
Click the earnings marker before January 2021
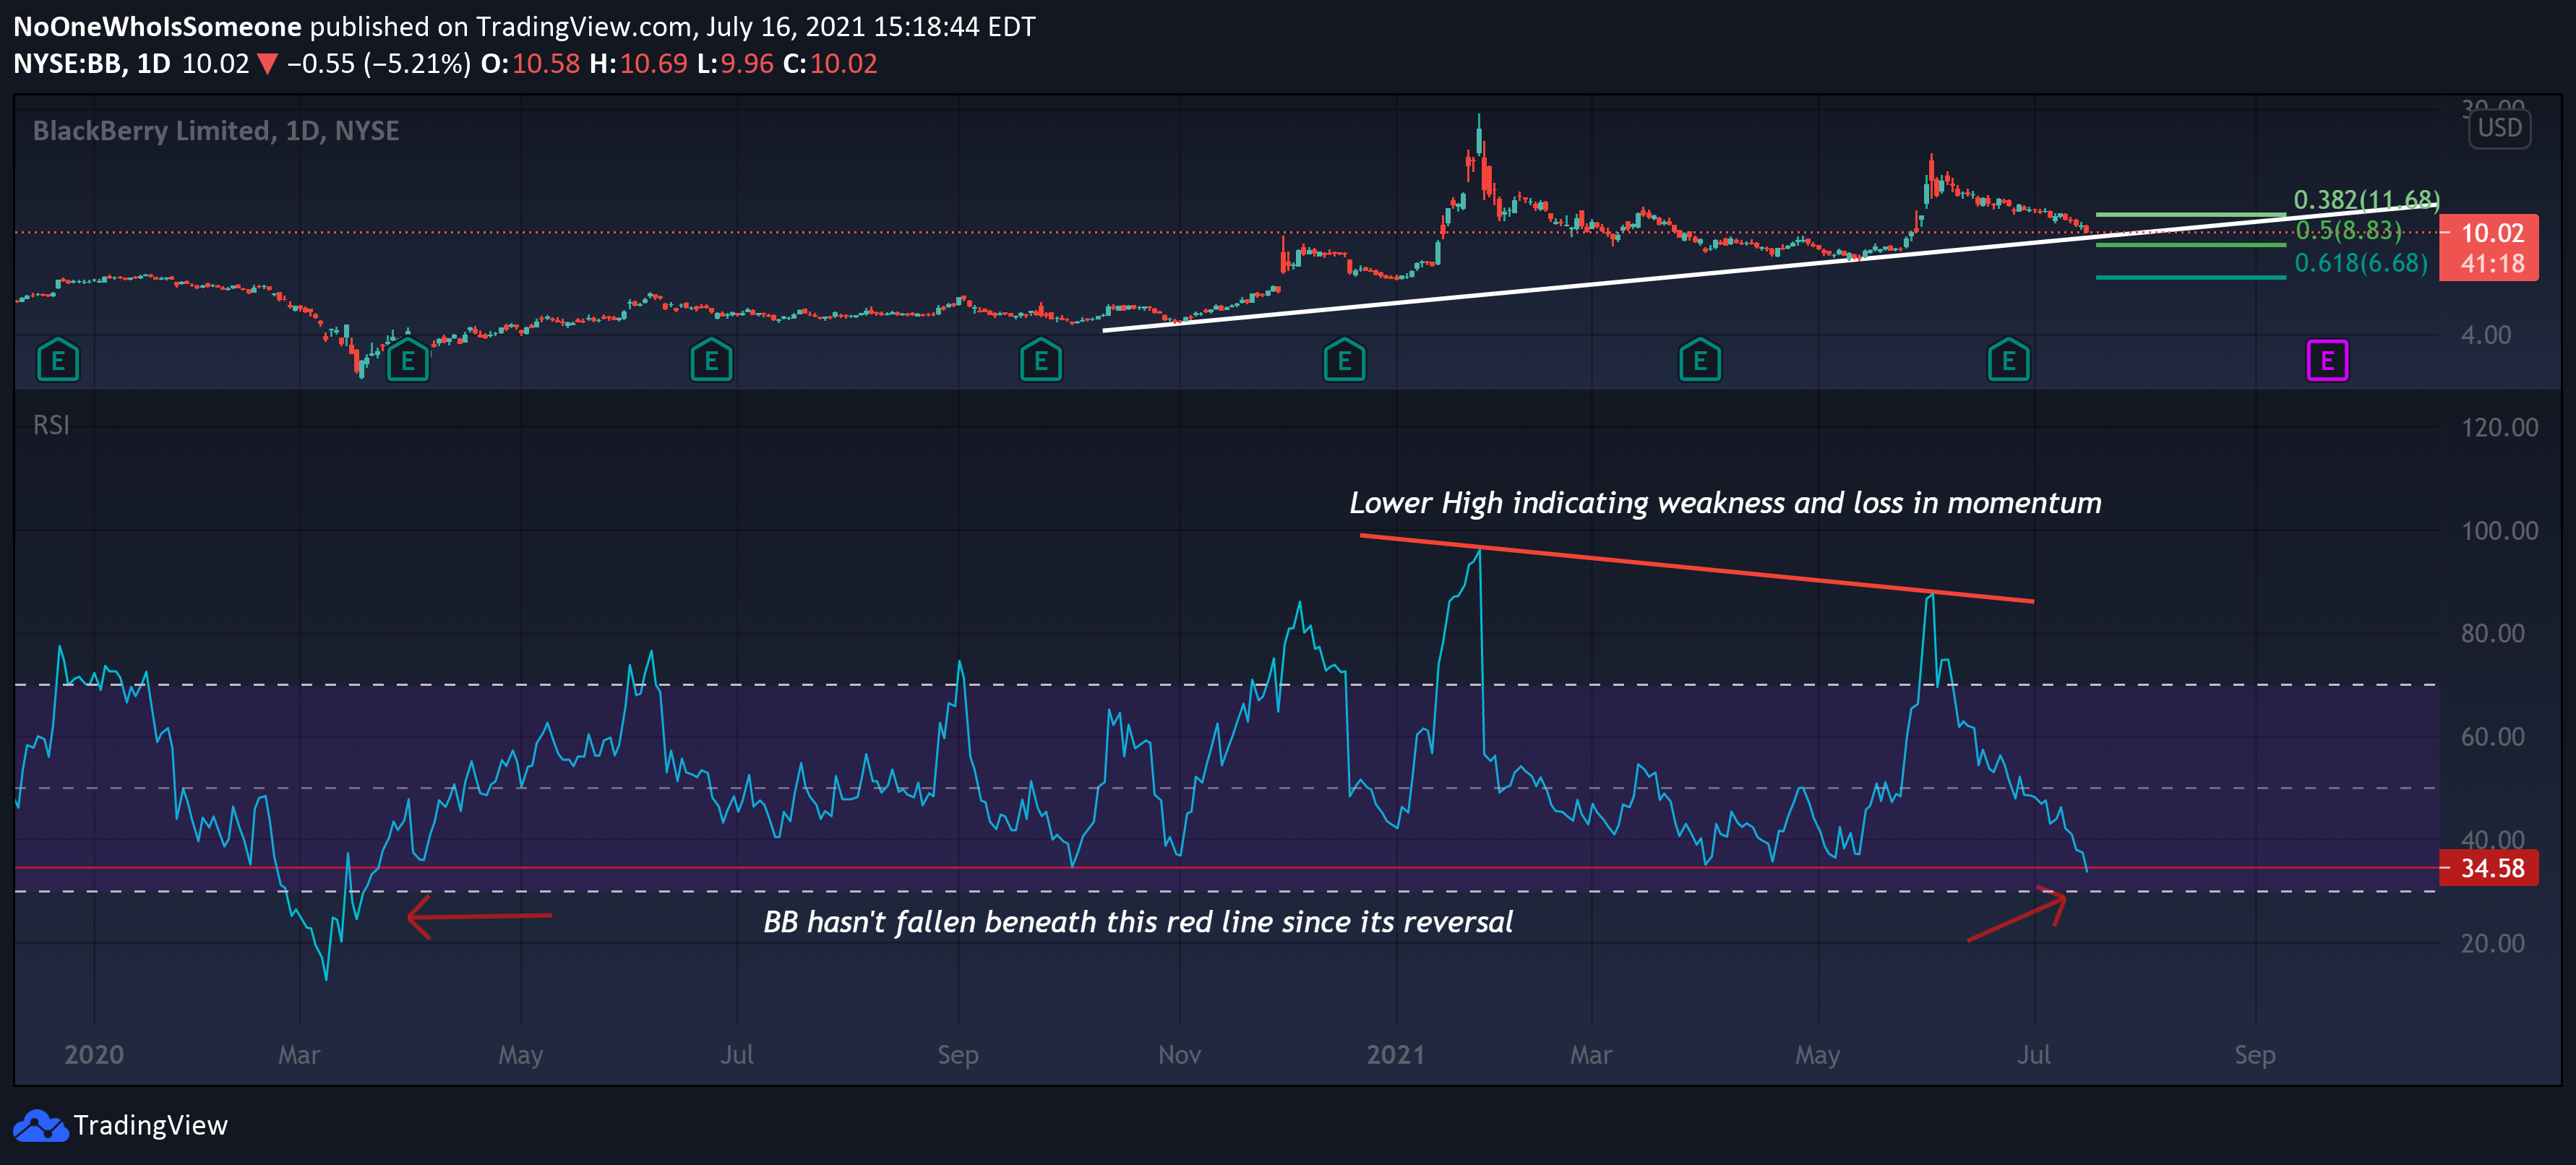[1344, 361]
